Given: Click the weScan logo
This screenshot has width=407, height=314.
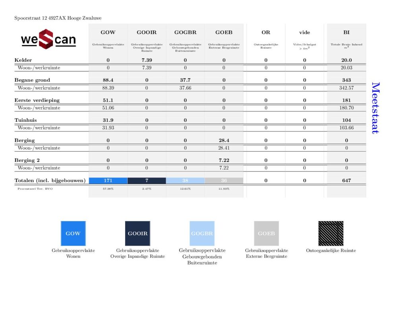Looking at the screenshot, I should pyautogui.click(x=48, y=39).
